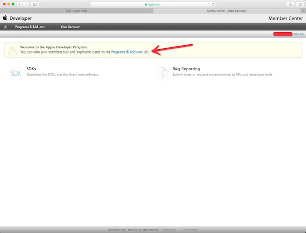Open the Share menu in Safari toolbar
306x233 pixels.
pyautogui.click(x=290, y=4)
